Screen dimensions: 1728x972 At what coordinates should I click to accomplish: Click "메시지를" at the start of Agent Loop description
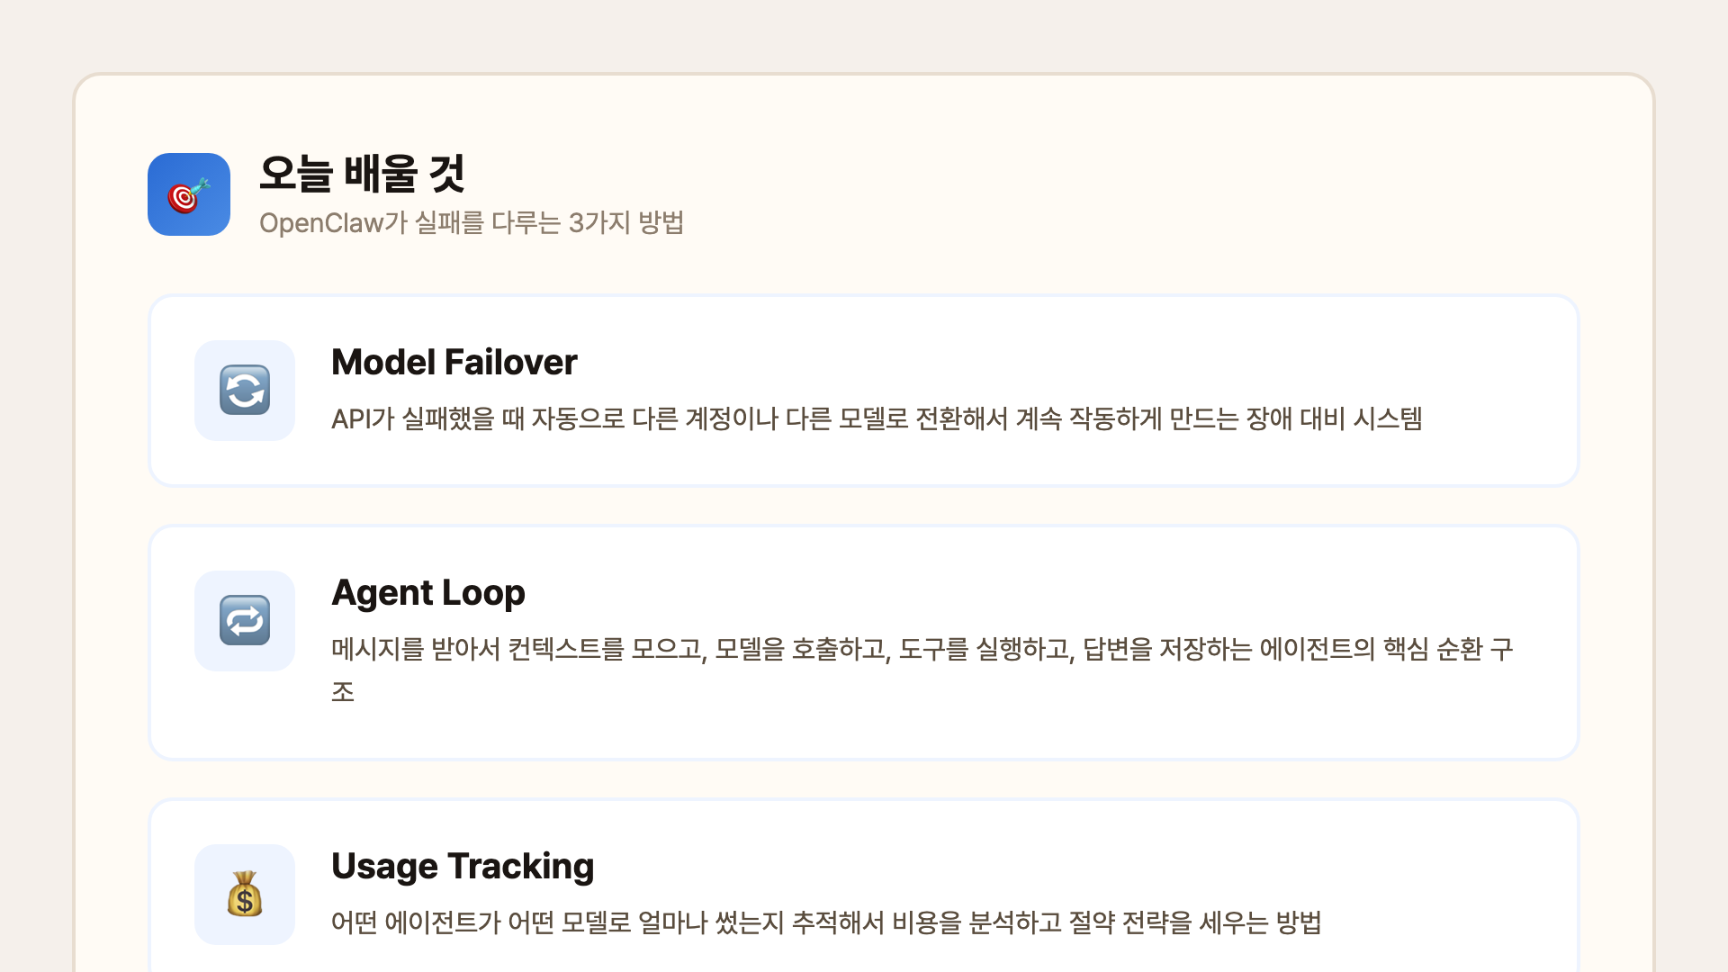tap(377, 649)
